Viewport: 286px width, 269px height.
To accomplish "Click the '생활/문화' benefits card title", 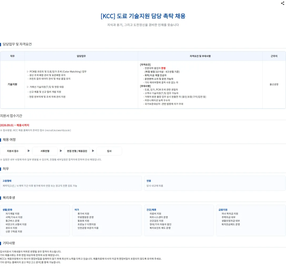I will [x=7, y=210].
